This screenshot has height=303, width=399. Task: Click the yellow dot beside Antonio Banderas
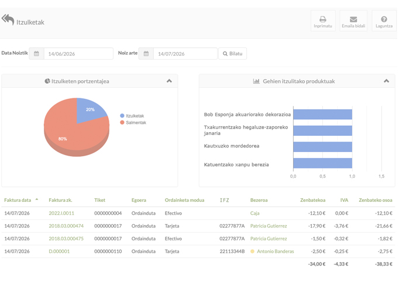[252, 252]
